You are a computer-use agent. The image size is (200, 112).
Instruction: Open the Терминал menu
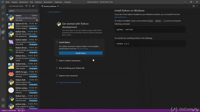[58, 2]
